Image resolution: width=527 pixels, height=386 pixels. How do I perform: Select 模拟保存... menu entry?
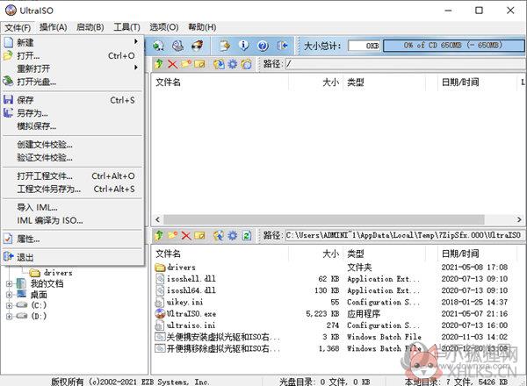(73, 126)
